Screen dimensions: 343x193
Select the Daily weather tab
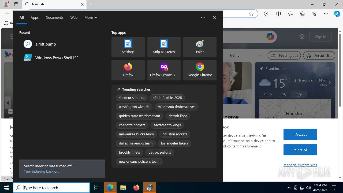(283, 94)
